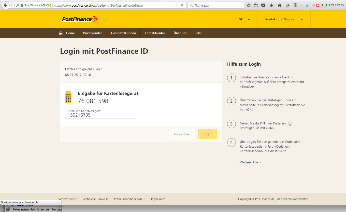Click the yellow Login button
346x212 pixels.
tap(207, 134)
